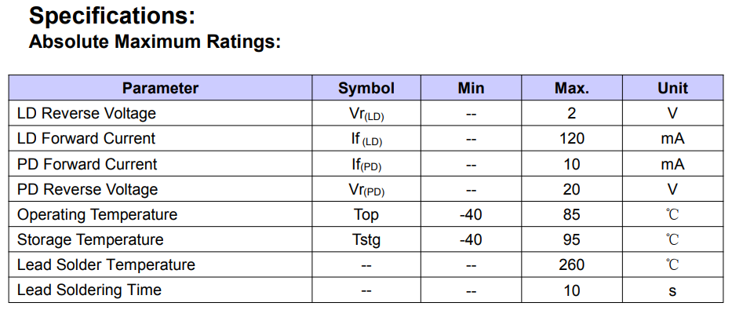Click the PD Reverse Voltage label
This screenshot has width=743, height=310.
(88, 189)
